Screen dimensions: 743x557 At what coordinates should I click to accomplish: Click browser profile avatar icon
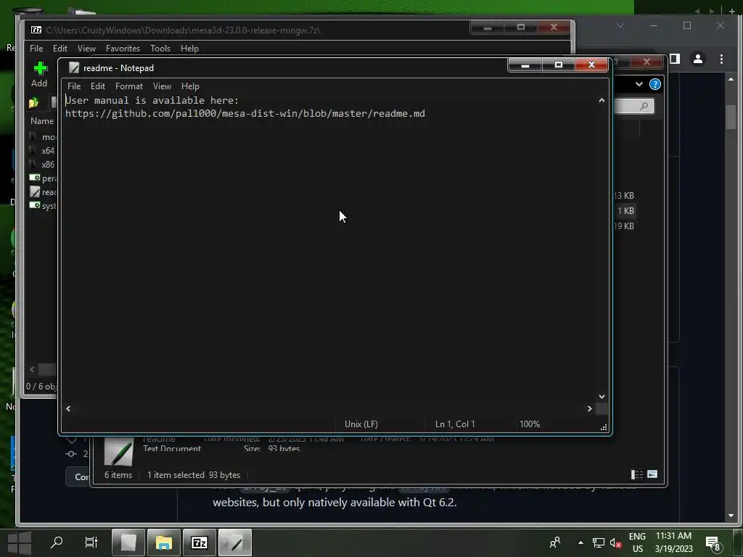[x=697, y=59]
